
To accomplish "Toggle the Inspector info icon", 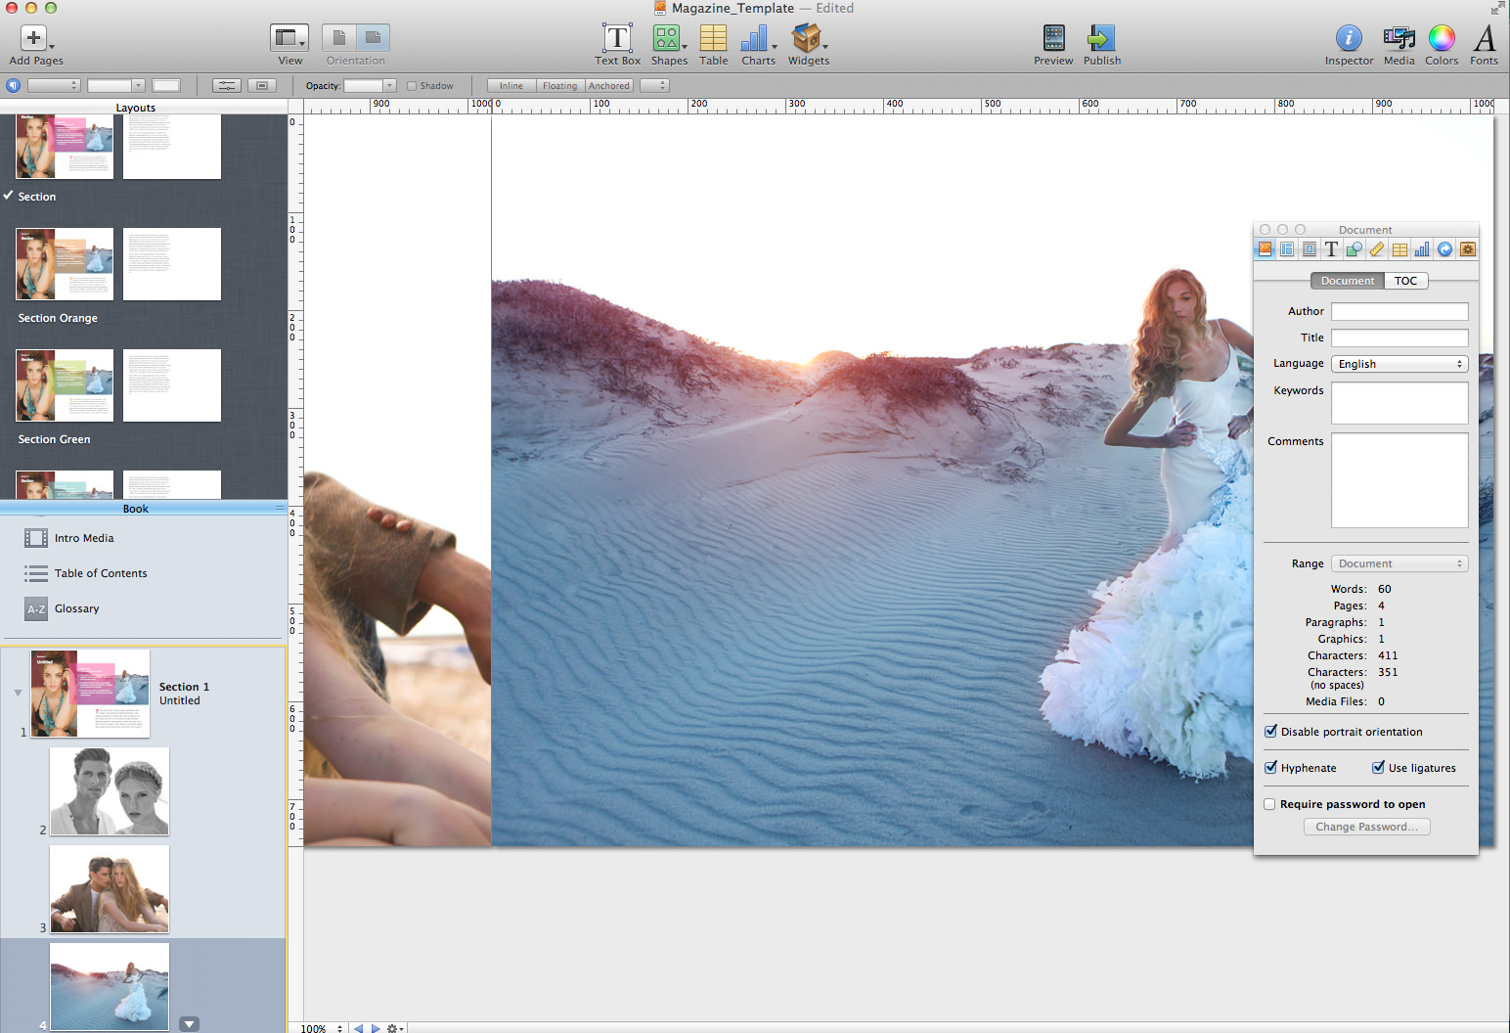I will 1349,38.
